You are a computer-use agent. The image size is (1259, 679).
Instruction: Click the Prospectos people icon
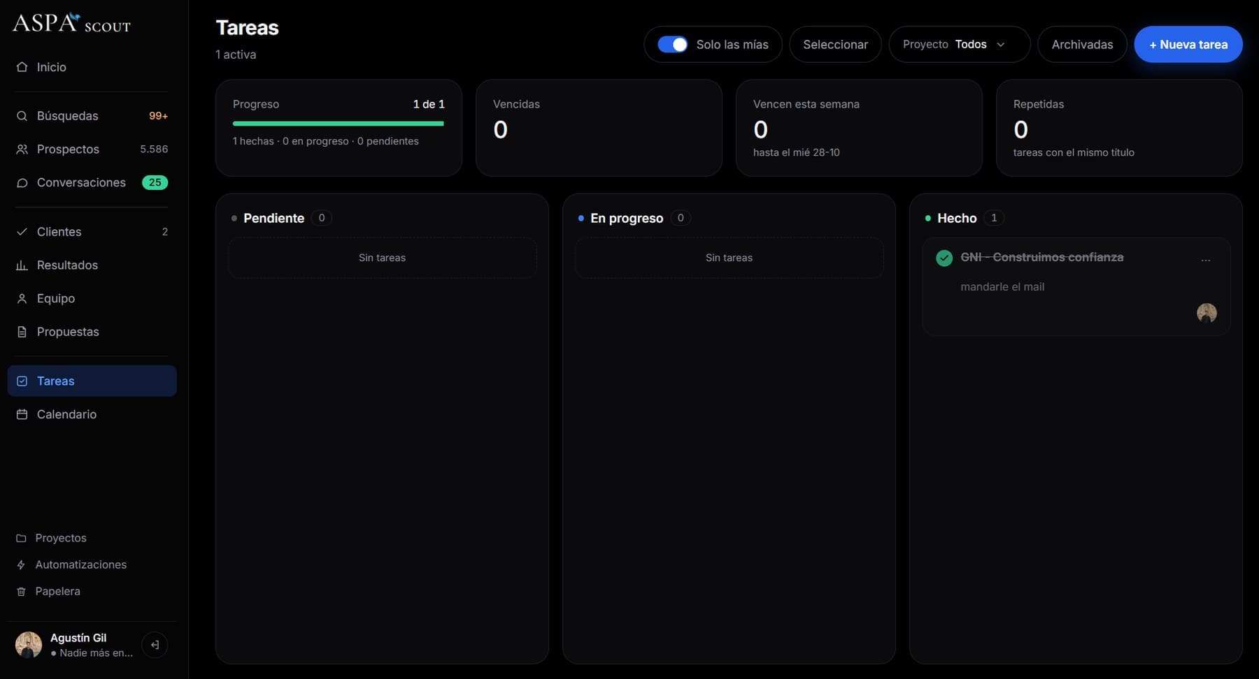tap(22, 149)
